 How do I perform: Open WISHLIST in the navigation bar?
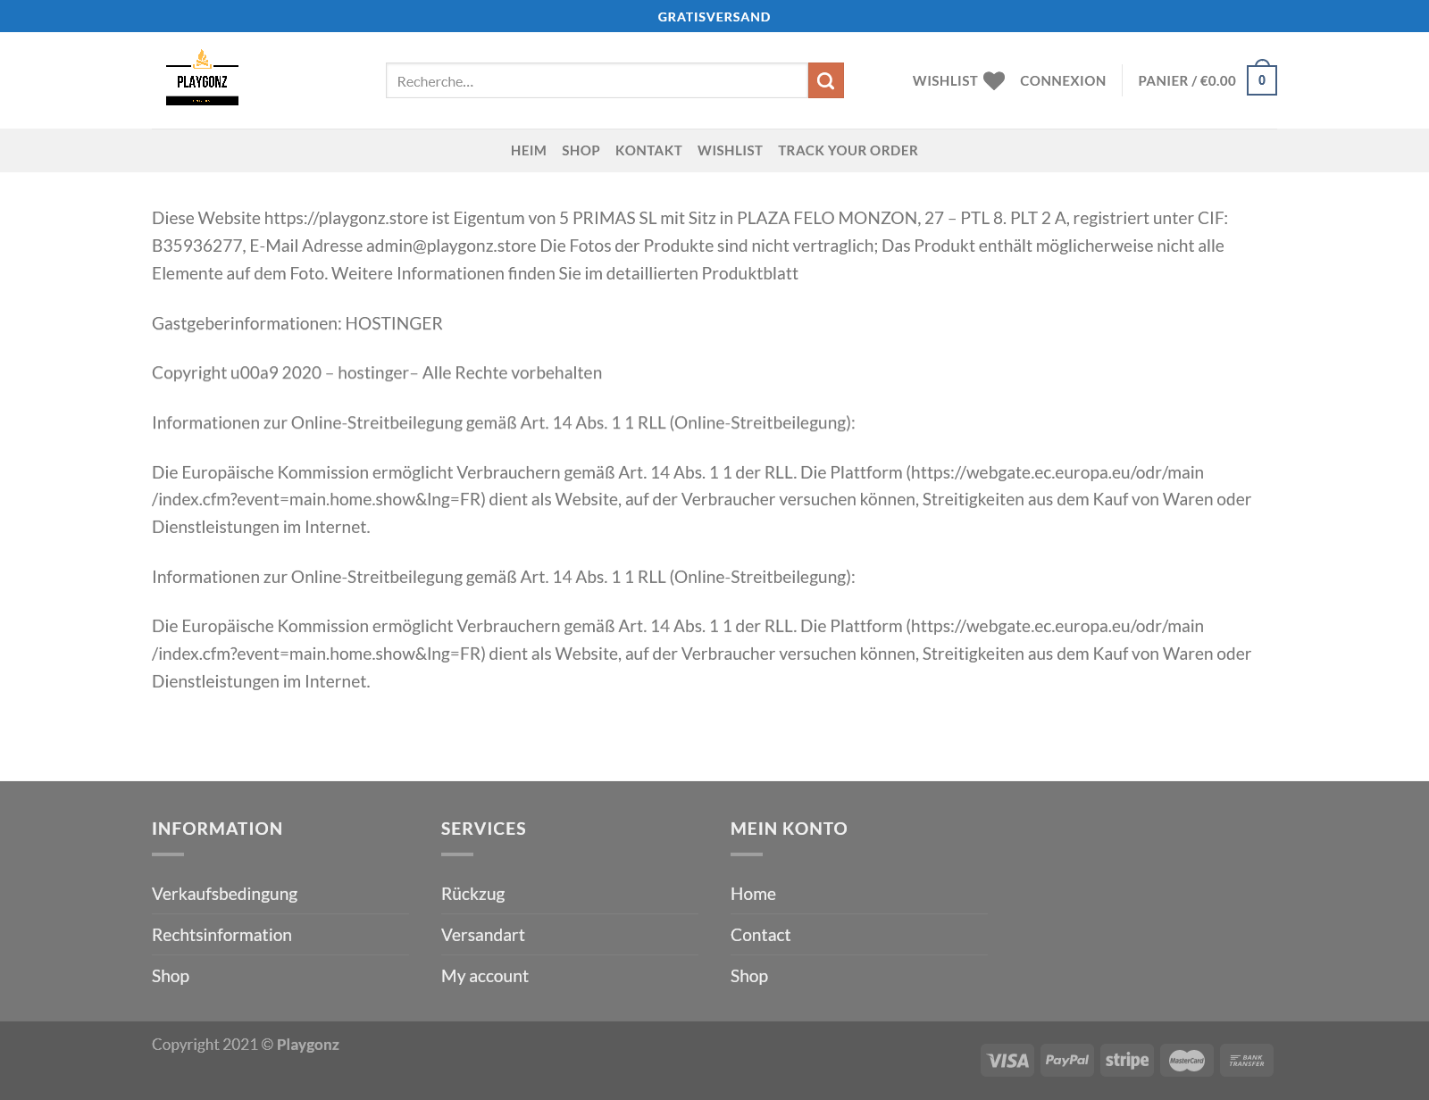point(730,150)
